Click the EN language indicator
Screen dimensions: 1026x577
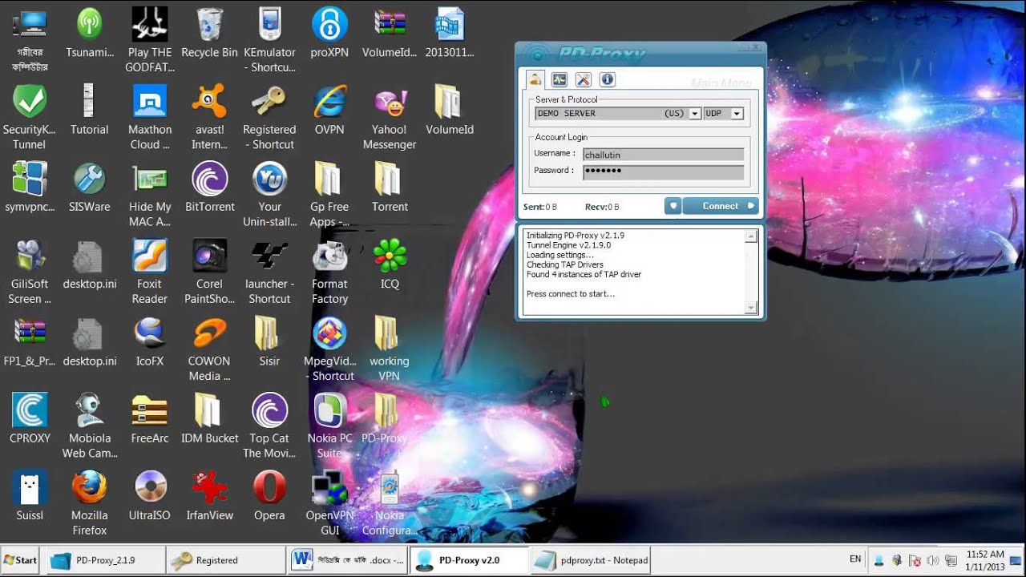pos(855,559)
